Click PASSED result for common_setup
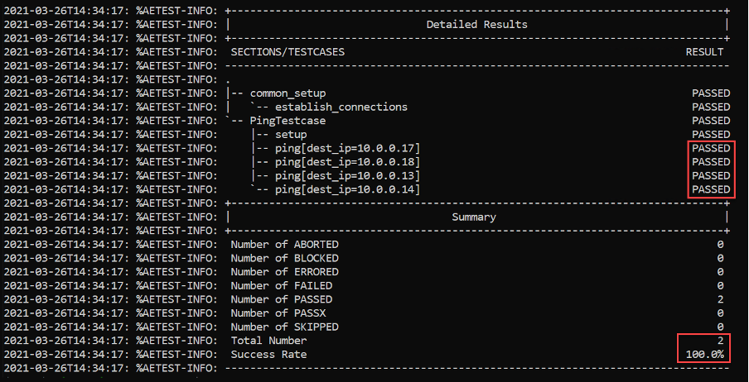Image resolution: width=749 pixels, height=382 pixels. 711,93
